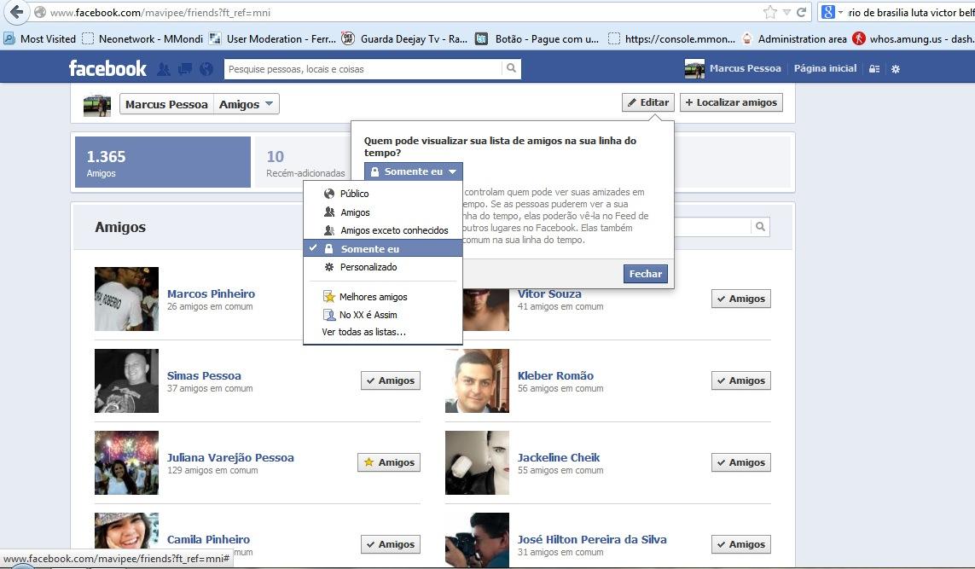Open Marcos Pinheiro's profile photo
The width and height of the screenshot is (975, 569).
126,299
